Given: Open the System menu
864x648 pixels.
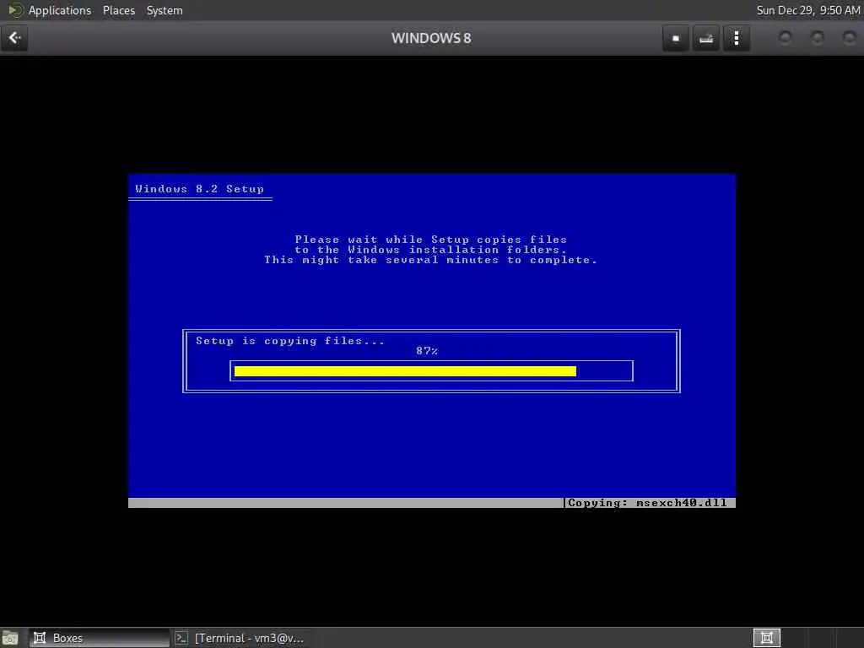Looking at the screenshot, I should pos(165,10).
